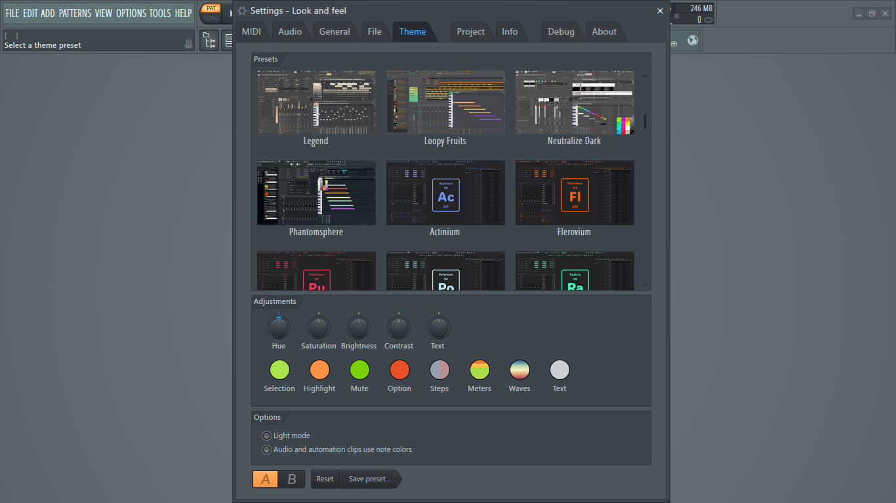
Task: Open the HELP menu
Action: [183, 13]
